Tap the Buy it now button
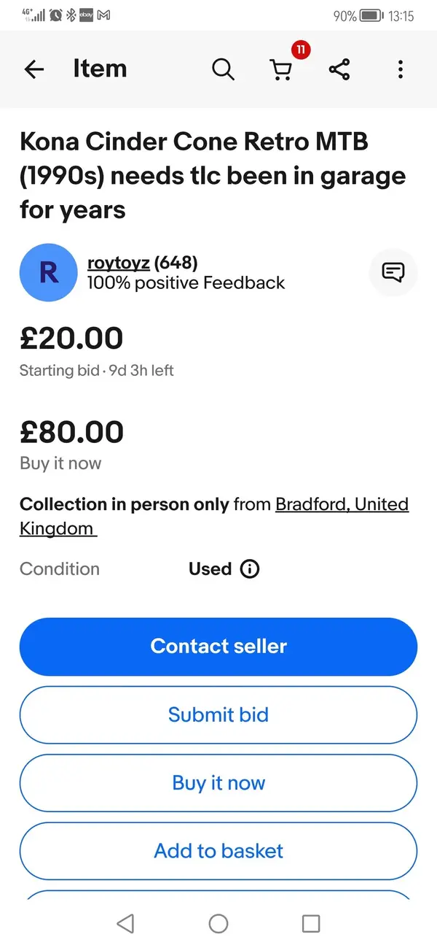The image size is (437, 948). 219,783
